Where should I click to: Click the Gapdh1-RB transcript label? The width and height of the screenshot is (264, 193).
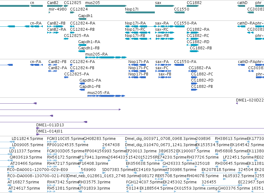pos(89,48)
